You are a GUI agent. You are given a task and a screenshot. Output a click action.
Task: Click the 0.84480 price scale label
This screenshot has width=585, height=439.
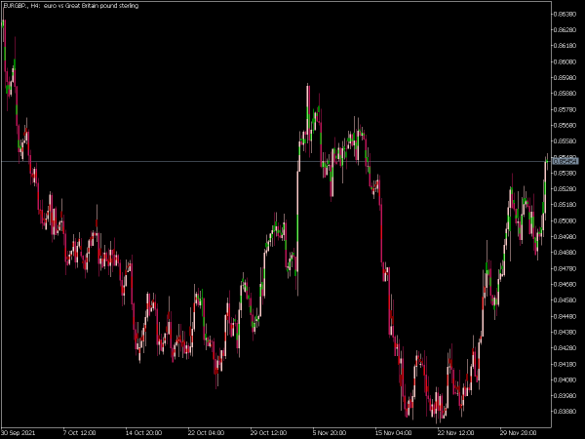coord(565,316)
